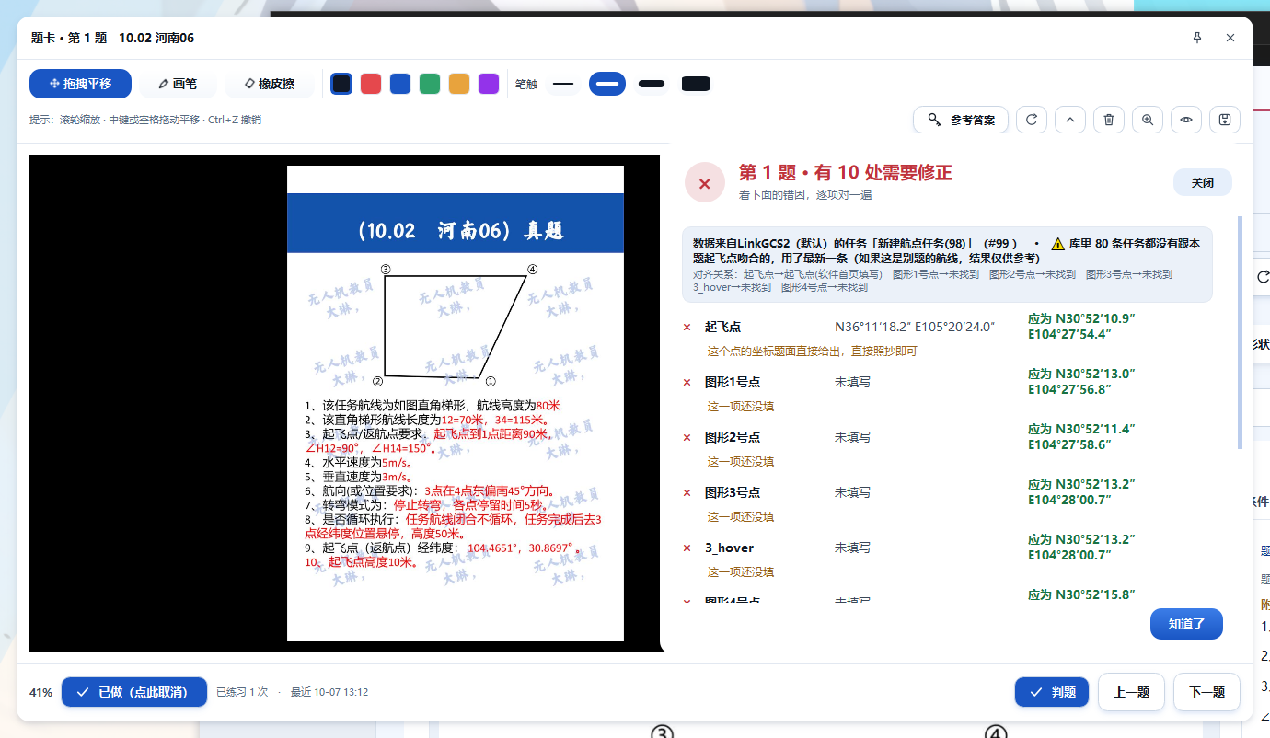Viewport: 1270px width, 738px height.
Task: Toggle the 已做 (点此取消) done status
Action: (134, 692)
